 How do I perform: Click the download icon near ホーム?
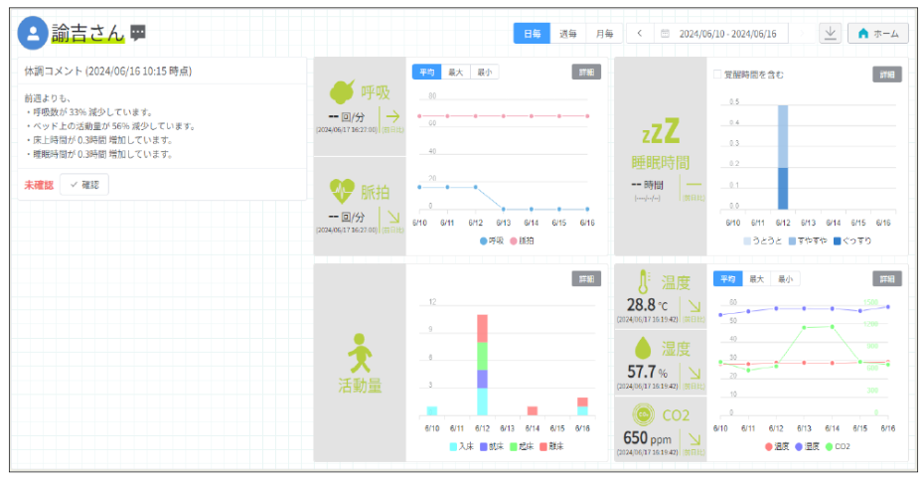tap(830, 33)
